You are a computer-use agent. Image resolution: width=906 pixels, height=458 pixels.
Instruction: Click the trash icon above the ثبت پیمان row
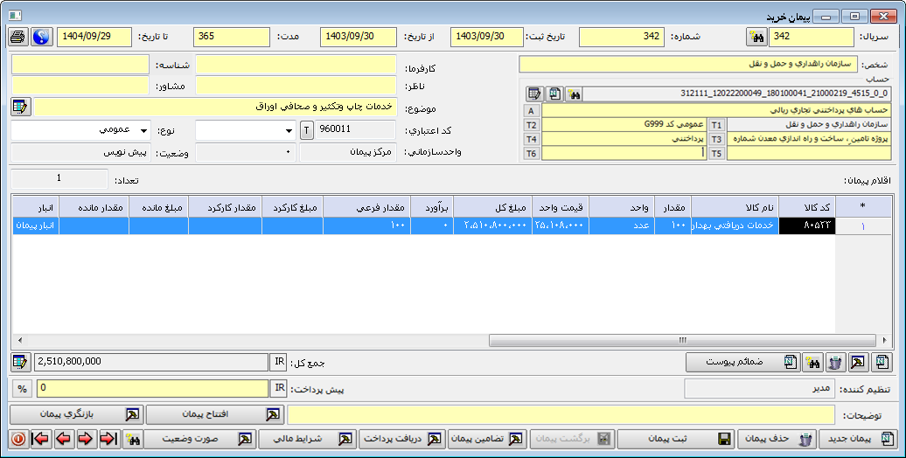click(x=834, y=362)
